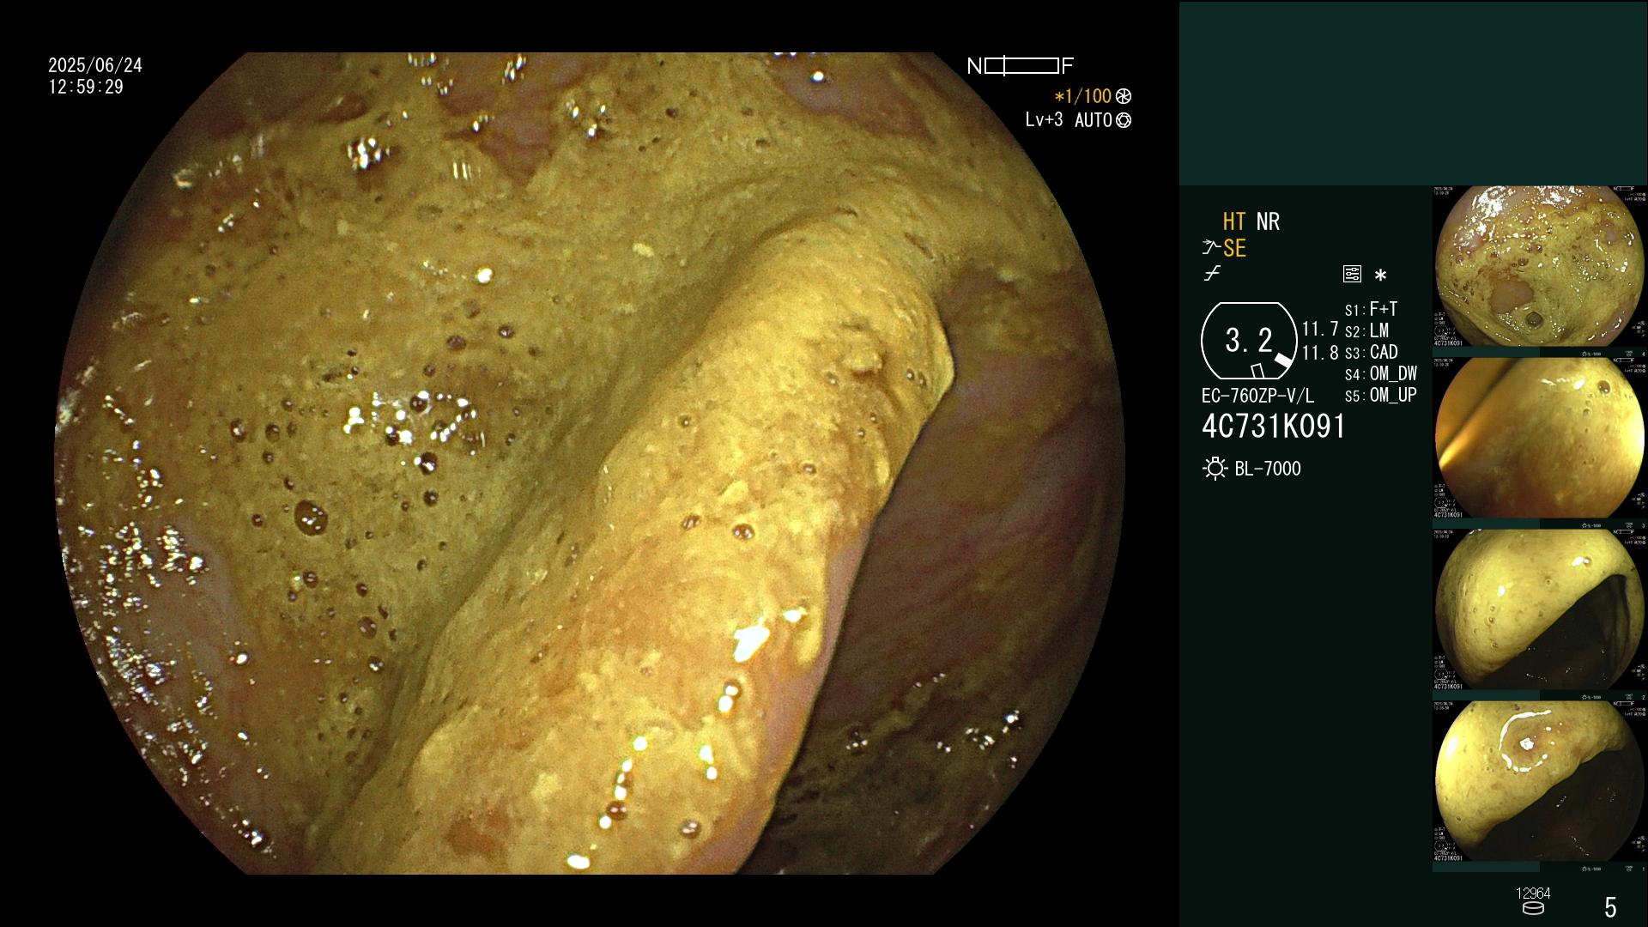Click the light source lamp icon

pos(1215,469)
